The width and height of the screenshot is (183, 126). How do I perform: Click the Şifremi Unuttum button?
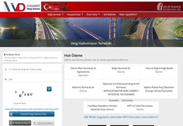coord(43,123)
